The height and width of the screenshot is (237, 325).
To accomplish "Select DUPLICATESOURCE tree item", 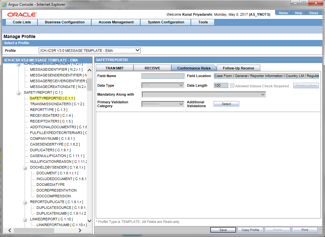I will [x=61, y=208].
